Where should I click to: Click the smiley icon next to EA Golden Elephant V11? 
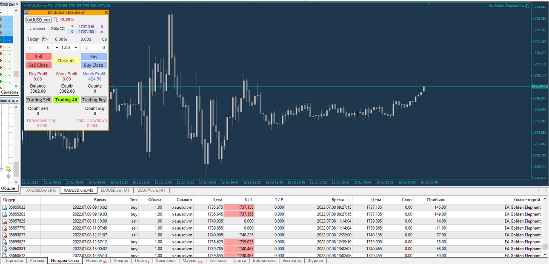tap(527, 6)
